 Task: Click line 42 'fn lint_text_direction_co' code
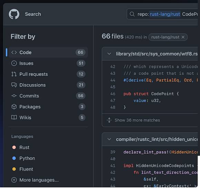click(166, 172)
